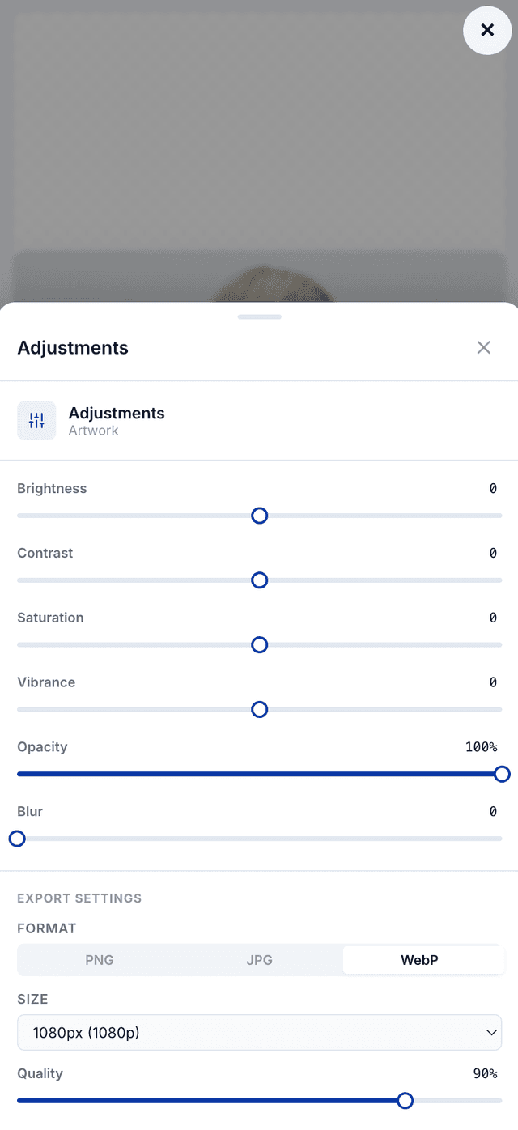
Task: Set Quality using its slider handle
Action: 405,1101
